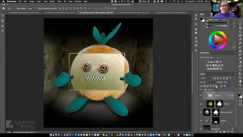
Task: Expand the scanner layer effects arrow
Action: [x=234, y=96]
